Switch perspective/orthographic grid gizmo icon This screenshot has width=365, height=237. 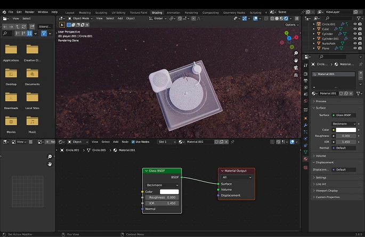point(296,75)
